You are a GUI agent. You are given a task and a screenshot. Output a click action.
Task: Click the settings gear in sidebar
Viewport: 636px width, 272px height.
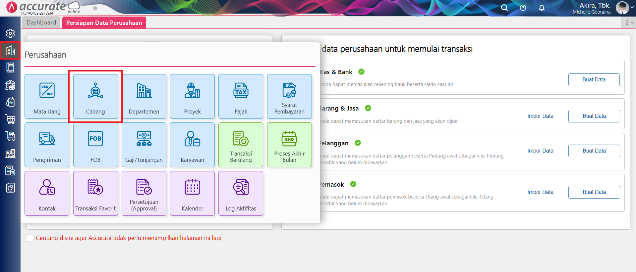10,33
